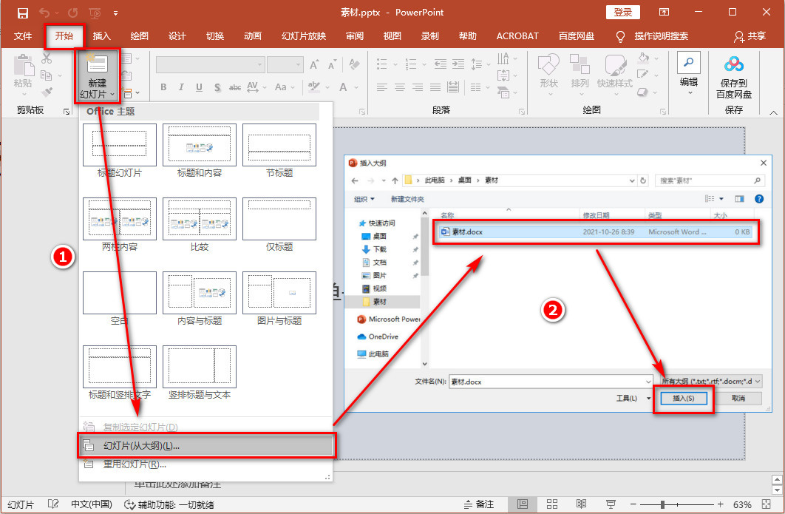Toggle italic formatting
Image resolution: width=785 pixels, height=514 pixels.
[180, 87]
